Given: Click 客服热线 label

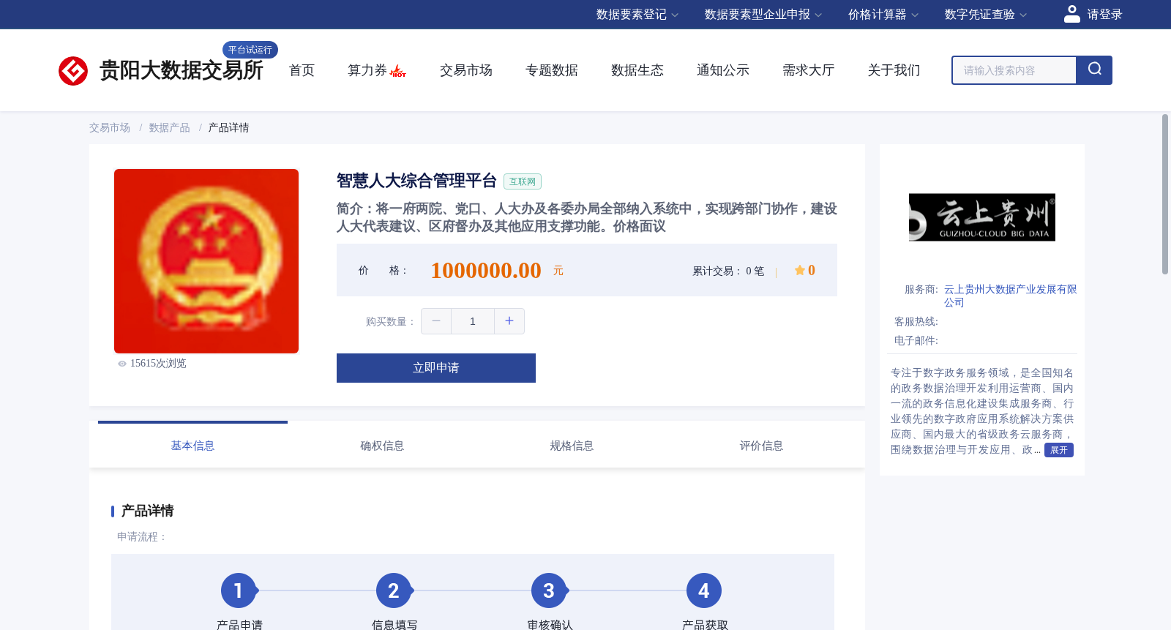Looking at the screenshot, I should (916, 322).
